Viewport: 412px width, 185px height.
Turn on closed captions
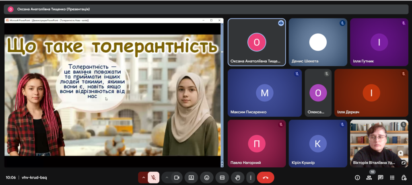[x=222, y=177]
